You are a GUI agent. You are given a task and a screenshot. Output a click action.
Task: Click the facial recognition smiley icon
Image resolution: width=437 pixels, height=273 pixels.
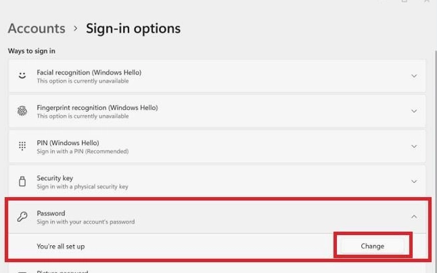(x=22, y=76)
